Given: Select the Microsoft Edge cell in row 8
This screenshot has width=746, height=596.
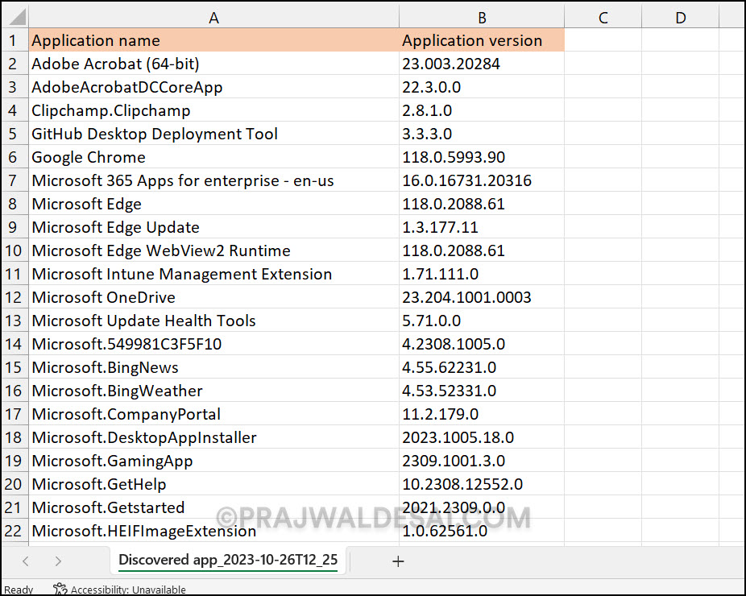Looking at the screenshot, I should (213, 204).
